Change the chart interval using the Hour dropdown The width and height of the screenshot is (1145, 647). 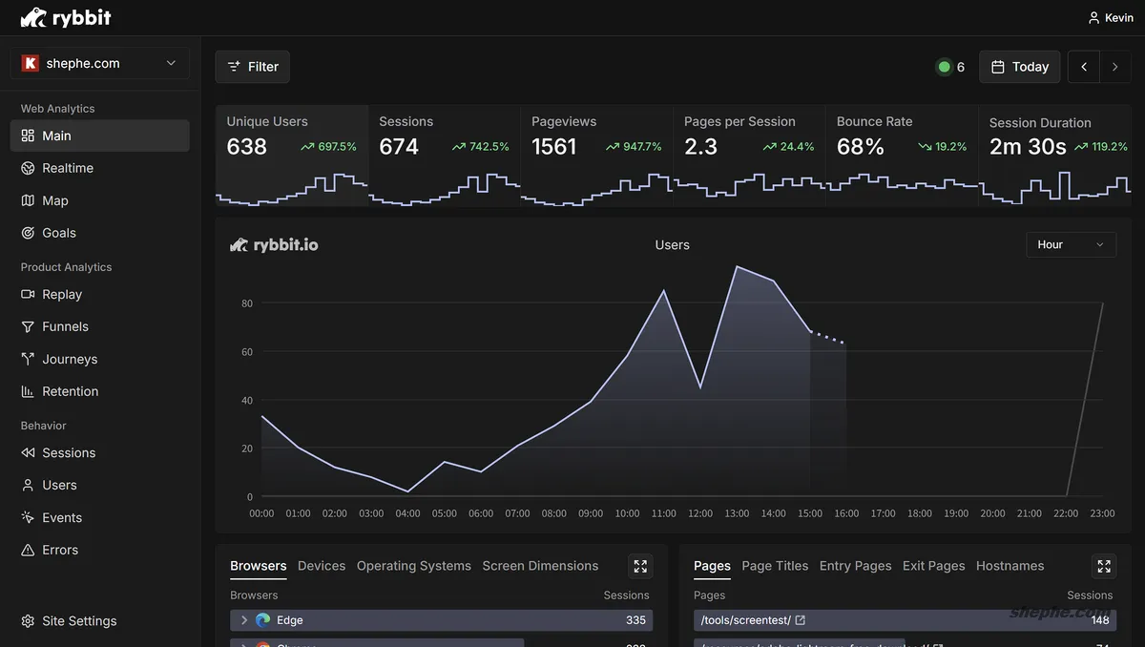pos(1071,244)
